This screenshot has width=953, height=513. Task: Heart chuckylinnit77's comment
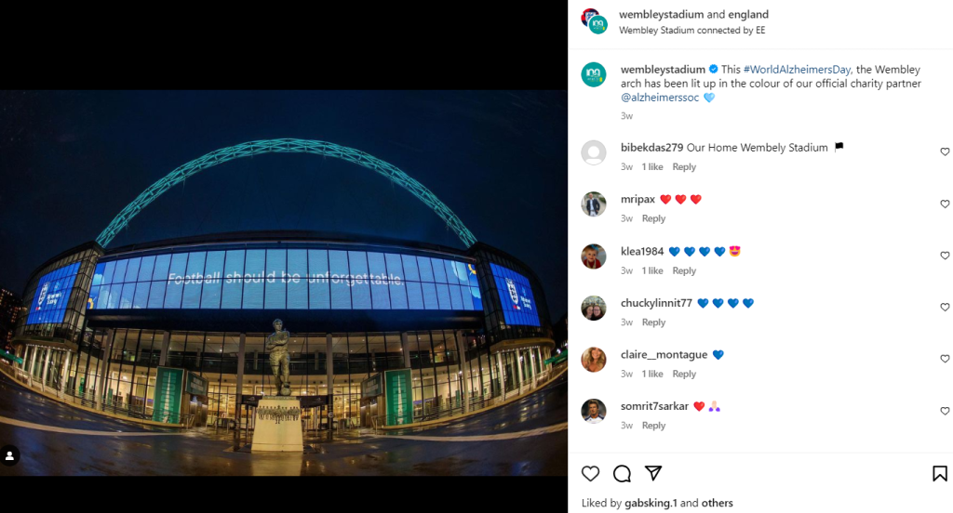(945, 308)
